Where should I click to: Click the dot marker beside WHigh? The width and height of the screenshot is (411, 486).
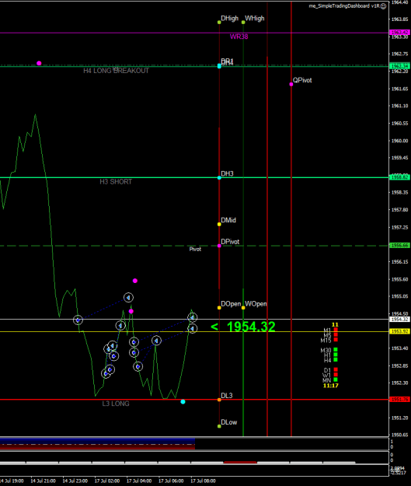pyautogui.click(x=243, y=23)
